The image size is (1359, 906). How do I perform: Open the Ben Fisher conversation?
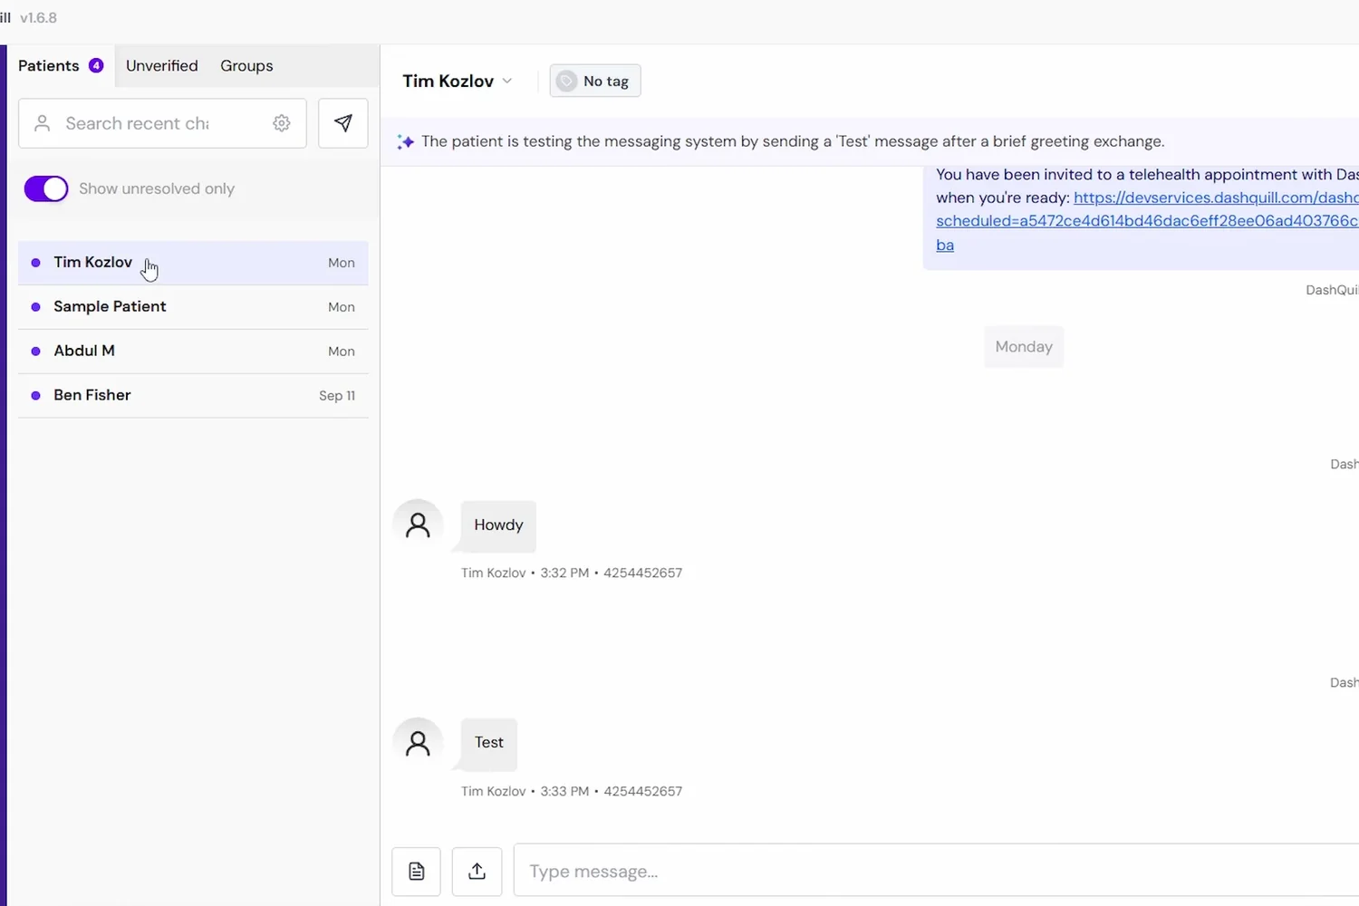(193, 396)
